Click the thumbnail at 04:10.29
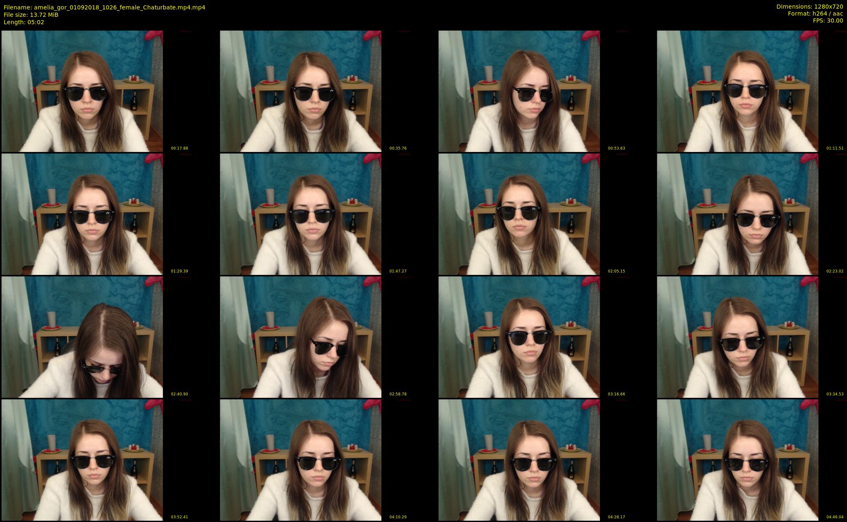The image size is (847, 522). pyautogui.click(x=301, y=460)
